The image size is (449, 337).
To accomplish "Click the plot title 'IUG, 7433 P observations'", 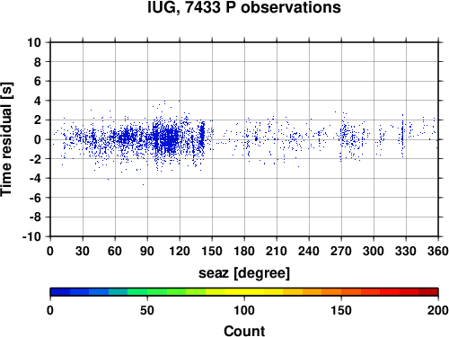I will (244, 7).
